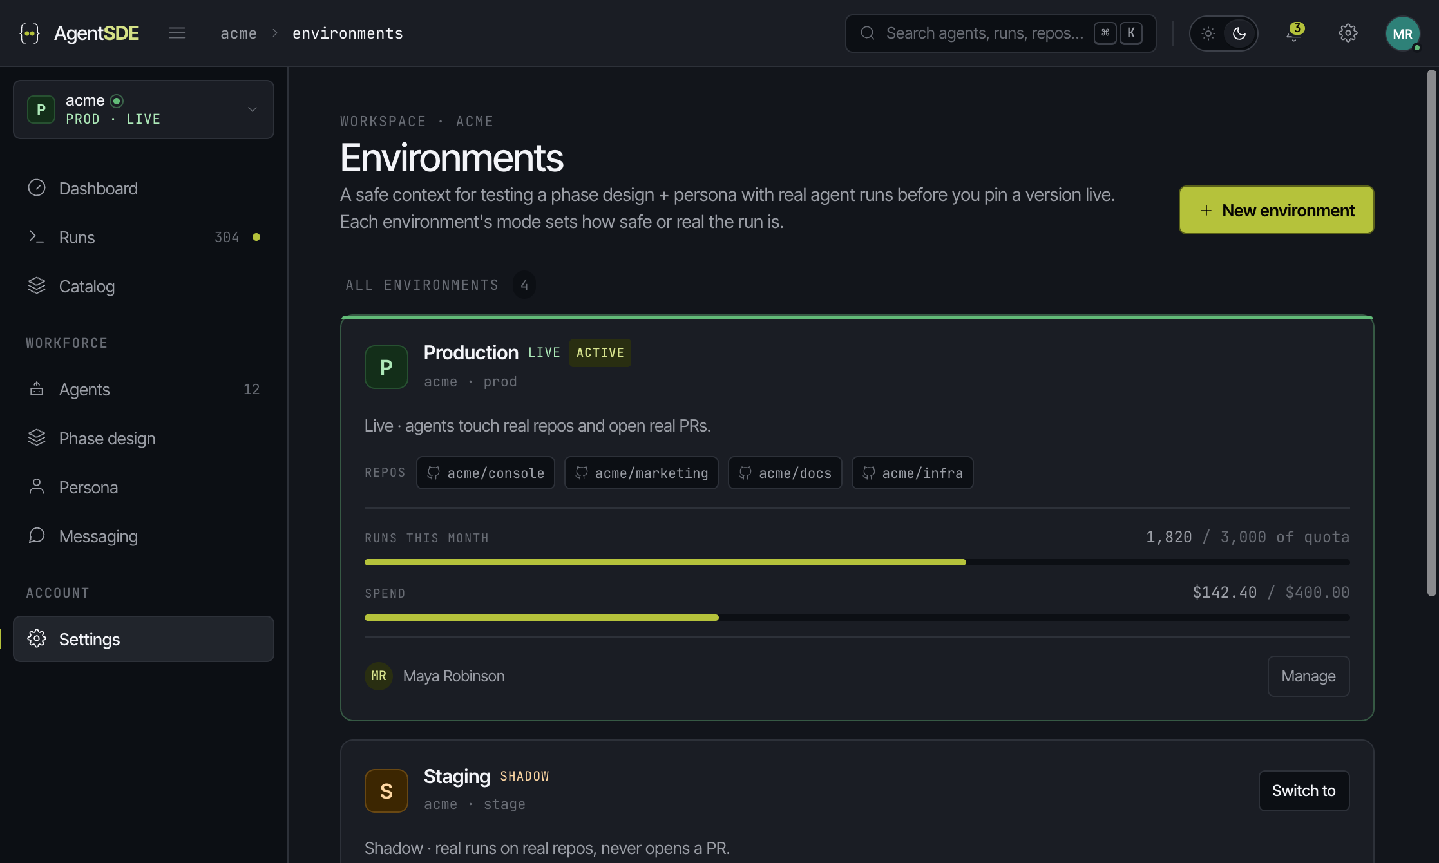Click the AgentSDE logo icon
The image size is (1439, 863).
tap(30, 33)
